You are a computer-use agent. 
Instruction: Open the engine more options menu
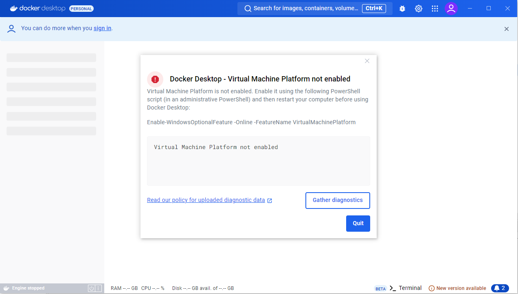(98, 288)
